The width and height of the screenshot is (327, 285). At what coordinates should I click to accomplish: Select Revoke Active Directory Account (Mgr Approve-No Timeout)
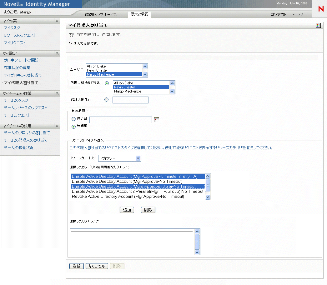pos(138,196)
